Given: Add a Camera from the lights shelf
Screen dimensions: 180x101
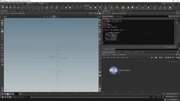Looking at the screenshot, I should [86, 8].
